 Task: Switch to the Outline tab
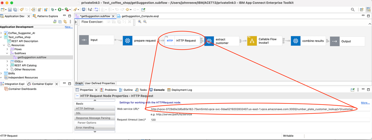click(x=126, y=90)
